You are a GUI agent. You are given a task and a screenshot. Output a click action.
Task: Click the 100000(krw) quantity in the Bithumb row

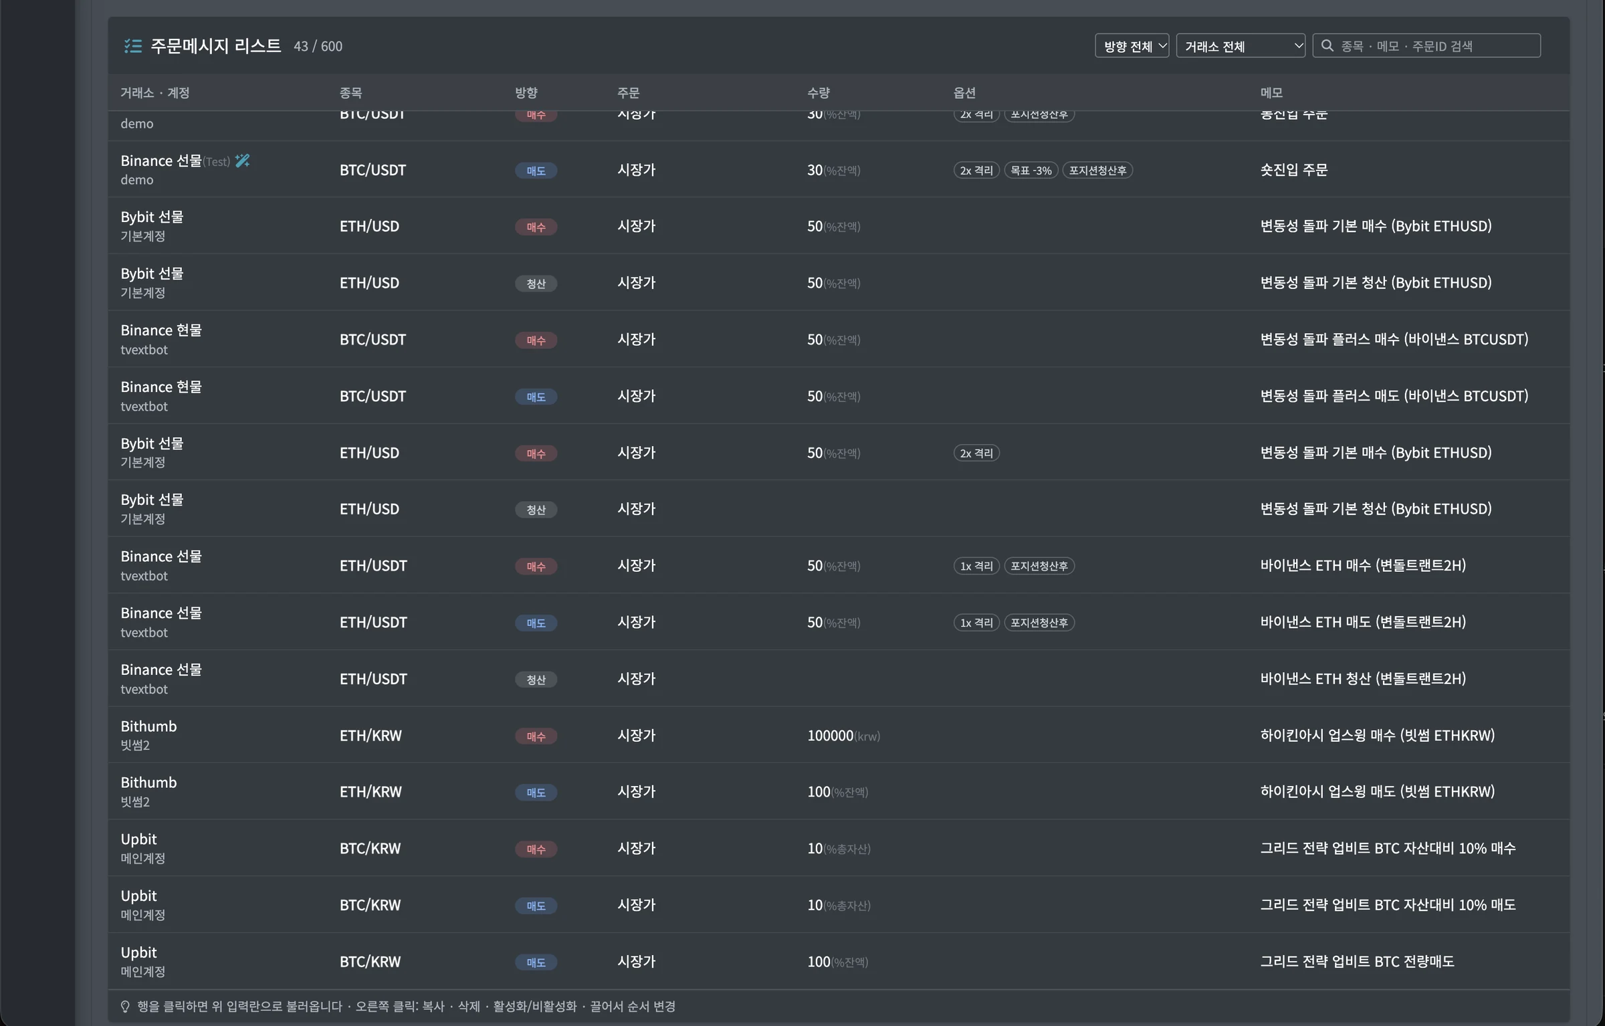pos(843,736)
